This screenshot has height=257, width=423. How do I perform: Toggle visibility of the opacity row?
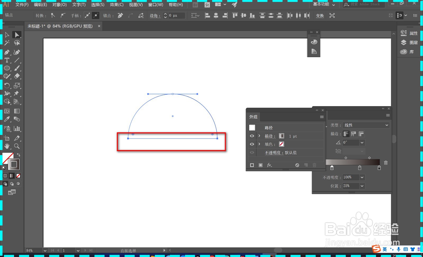click(x=252, y=152)
